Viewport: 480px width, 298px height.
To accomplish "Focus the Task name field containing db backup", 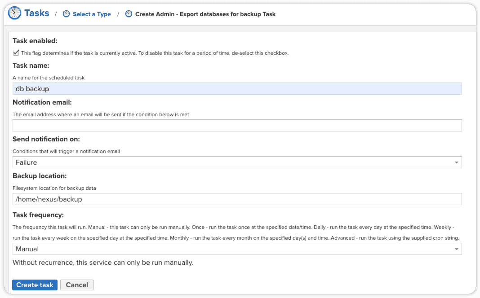I will [237, 89].
